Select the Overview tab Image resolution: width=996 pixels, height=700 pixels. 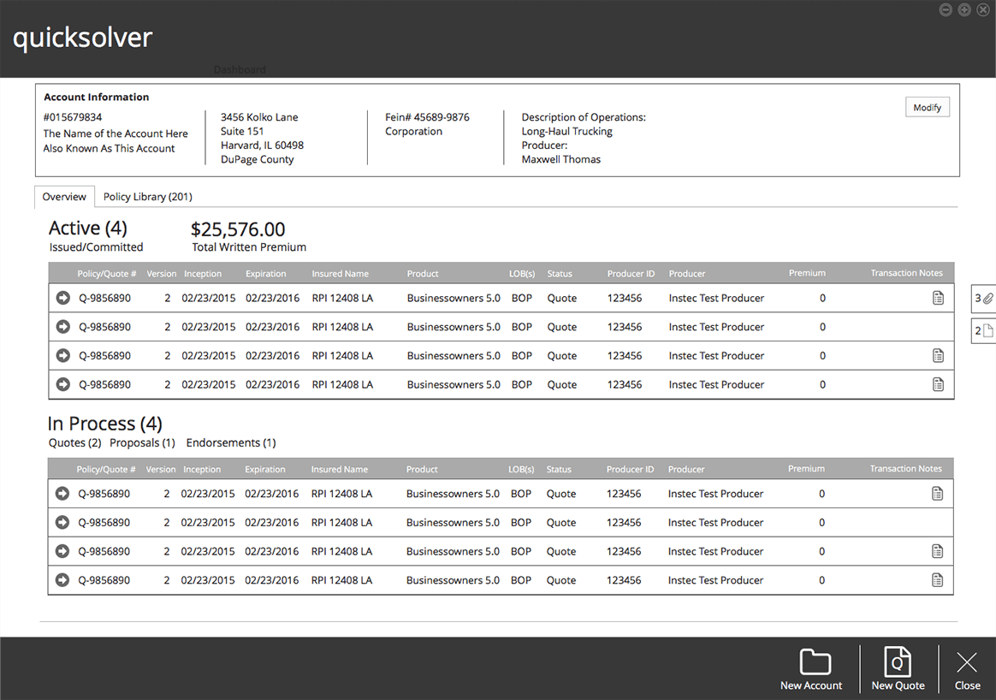pyautogui.click(x=64, y=197)
